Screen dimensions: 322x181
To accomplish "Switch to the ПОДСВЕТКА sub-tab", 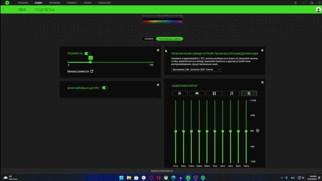I will 45,10.
